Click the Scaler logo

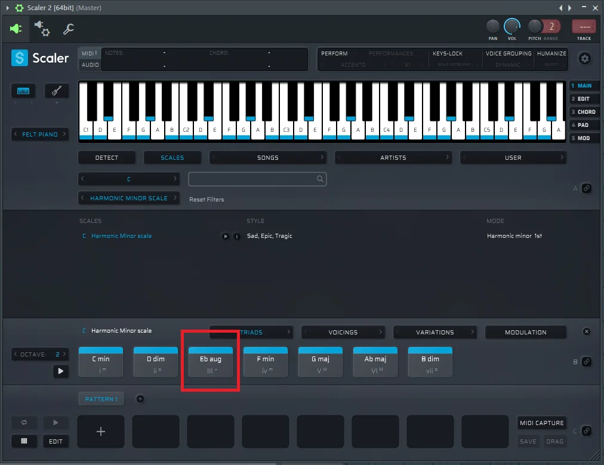(40, 58)
